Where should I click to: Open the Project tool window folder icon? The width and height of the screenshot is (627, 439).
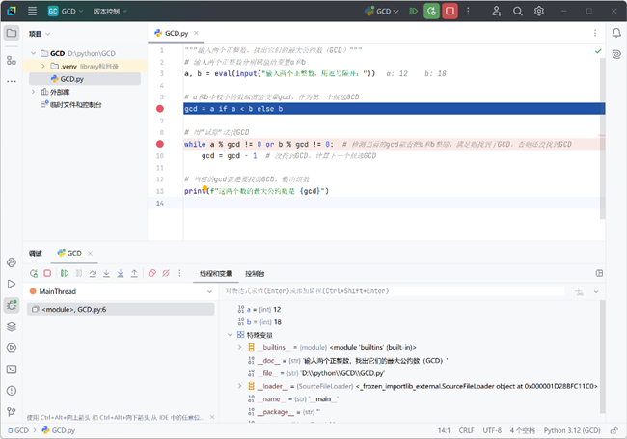[x=12, y=33]
